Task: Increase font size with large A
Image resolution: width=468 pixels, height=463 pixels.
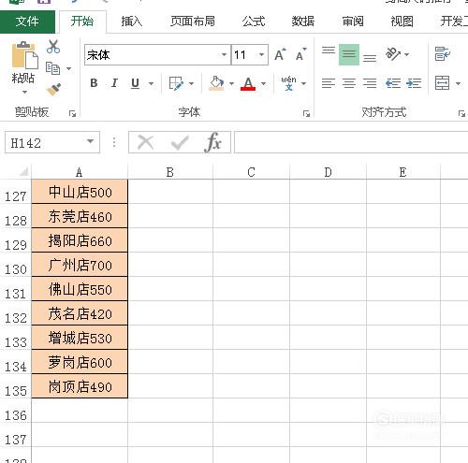Action: (280, 54)
